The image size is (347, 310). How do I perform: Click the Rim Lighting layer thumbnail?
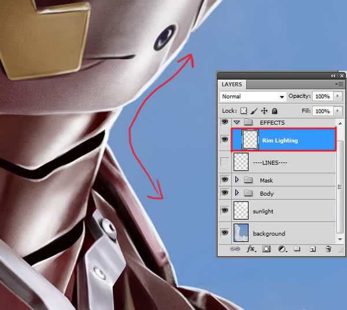(250, 140)
